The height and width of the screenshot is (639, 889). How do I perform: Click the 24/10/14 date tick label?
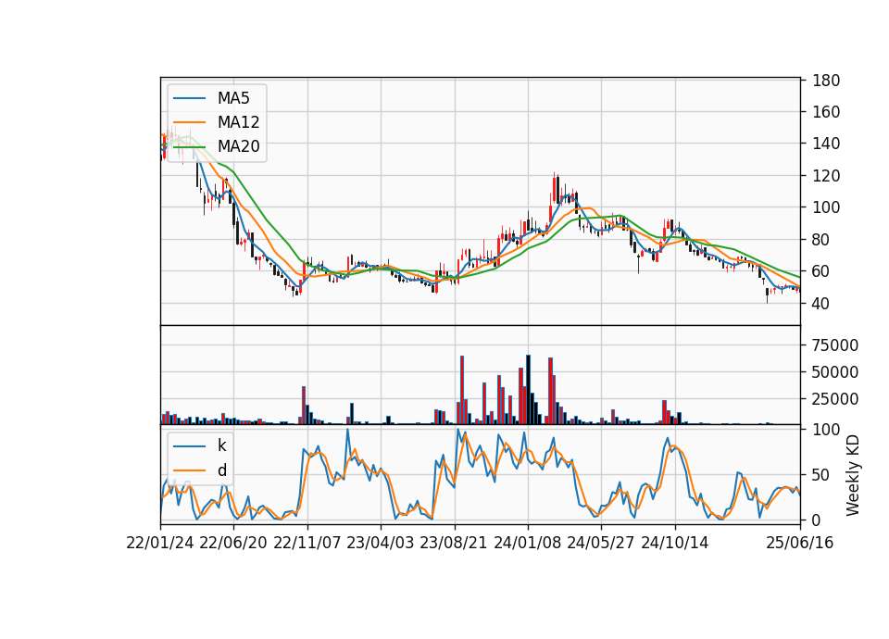(x=675, y=543)
